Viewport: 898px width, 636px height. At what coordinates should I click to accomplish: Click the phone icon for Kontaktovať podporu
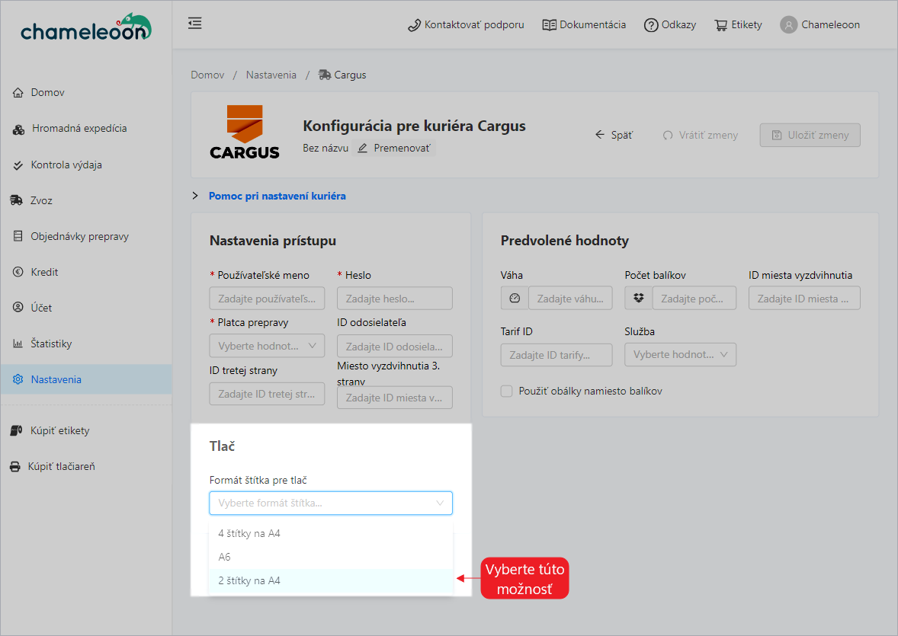pyautogui.click(x=415, y=25)
